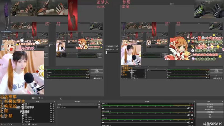Screen dimensions: 224x126
Task: Toggle lock on 文本 (GDI+) 6 source
Action: 53,119
